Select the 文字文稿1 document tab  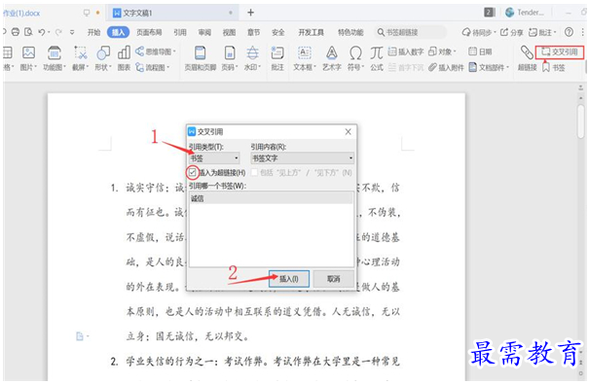click(173, 13)
